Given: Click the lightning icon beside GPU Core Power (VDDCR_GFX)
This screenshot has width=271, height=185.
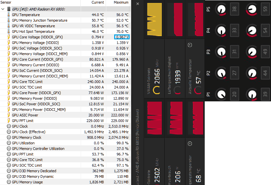Looking at the screenshot, I should [9, 93].
